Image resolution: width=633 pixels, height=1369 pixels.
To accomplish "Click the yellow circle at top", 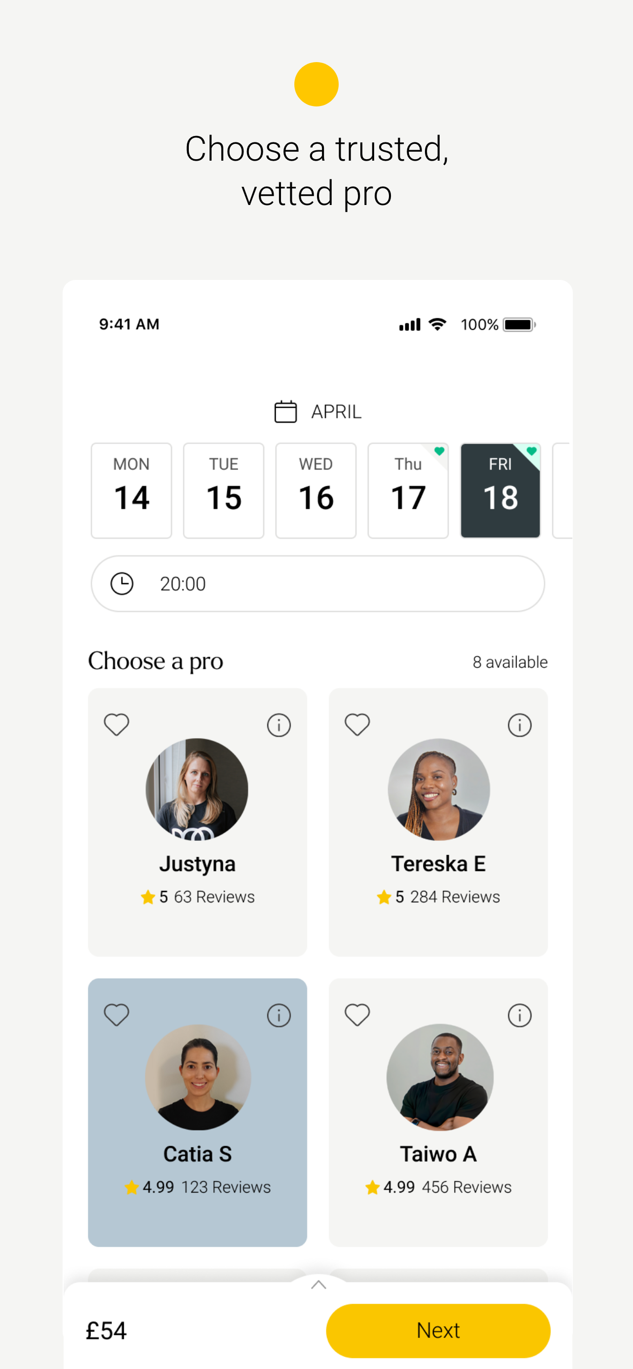I will (x=316, y=84).
